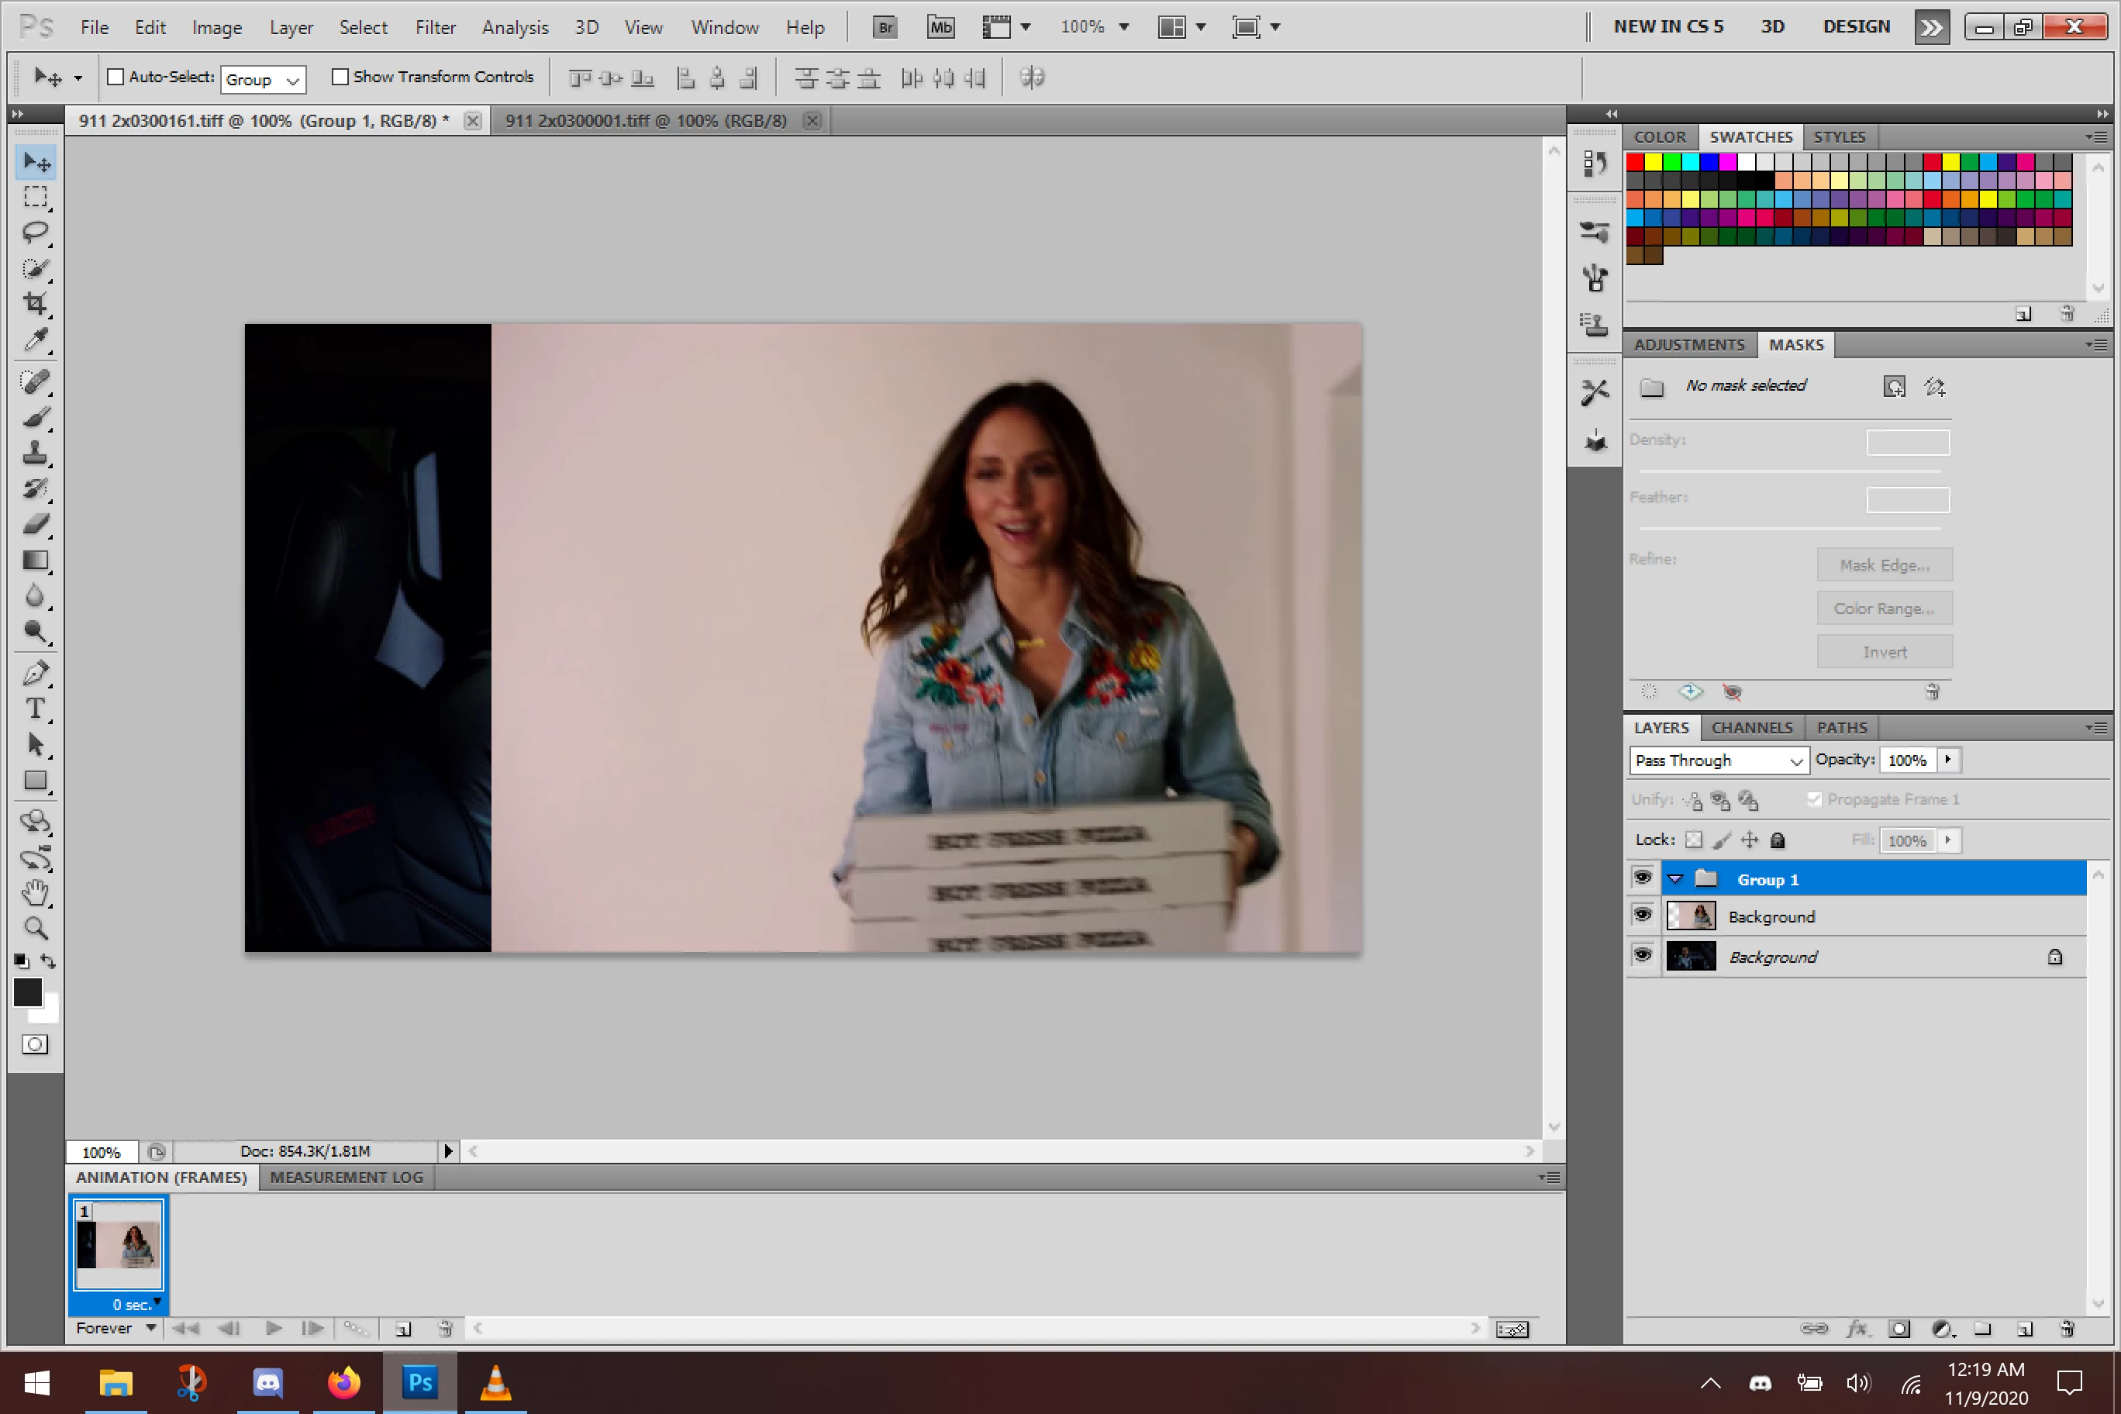Switch to the 911 2x0300001.tiff document tab
Image resolution: width=2121 pixels, height=1414 pixels.
[x=646, y=121]
